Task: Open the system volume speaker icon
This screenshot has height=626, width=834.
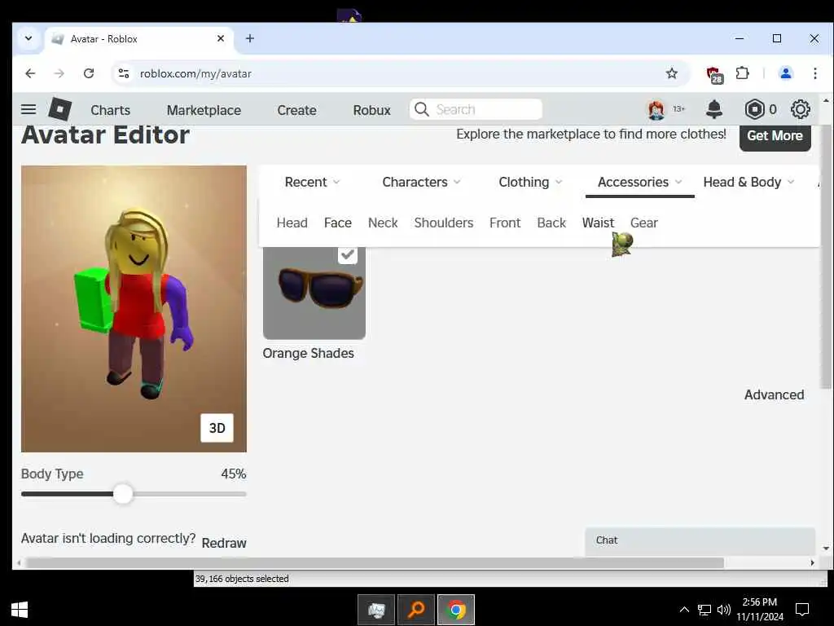Action: tap(723, 610)
